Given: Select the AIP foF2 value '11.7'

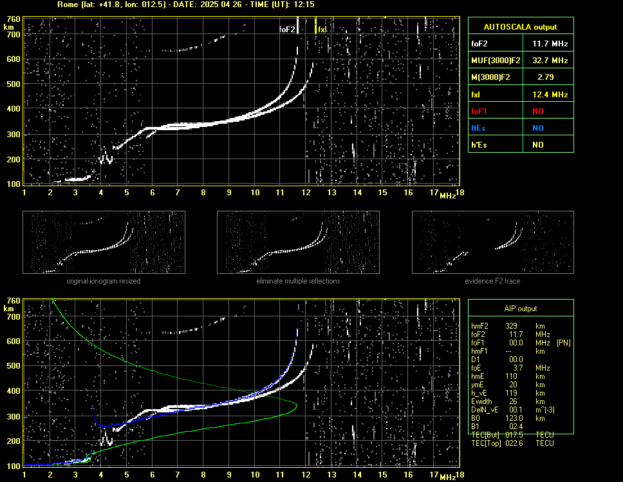Looking at the screenshot, I should (x=516, y=334).
